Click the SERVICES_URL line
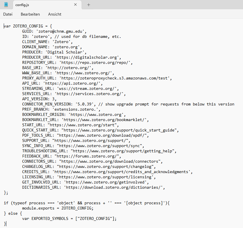 74,94
